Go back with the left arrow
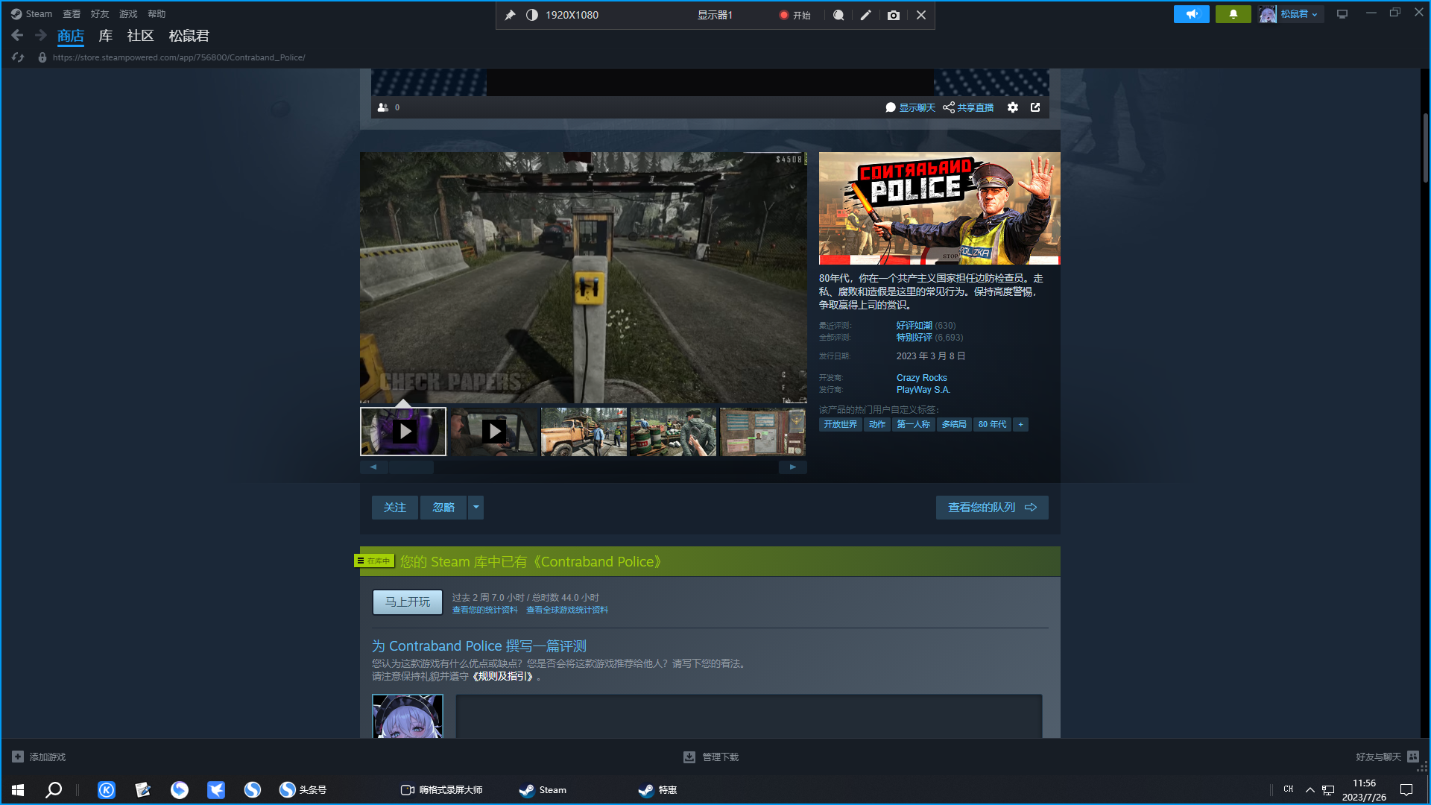Image resolution: width=1431 pixels, height=805 pixels. click(x=17, y=35)
